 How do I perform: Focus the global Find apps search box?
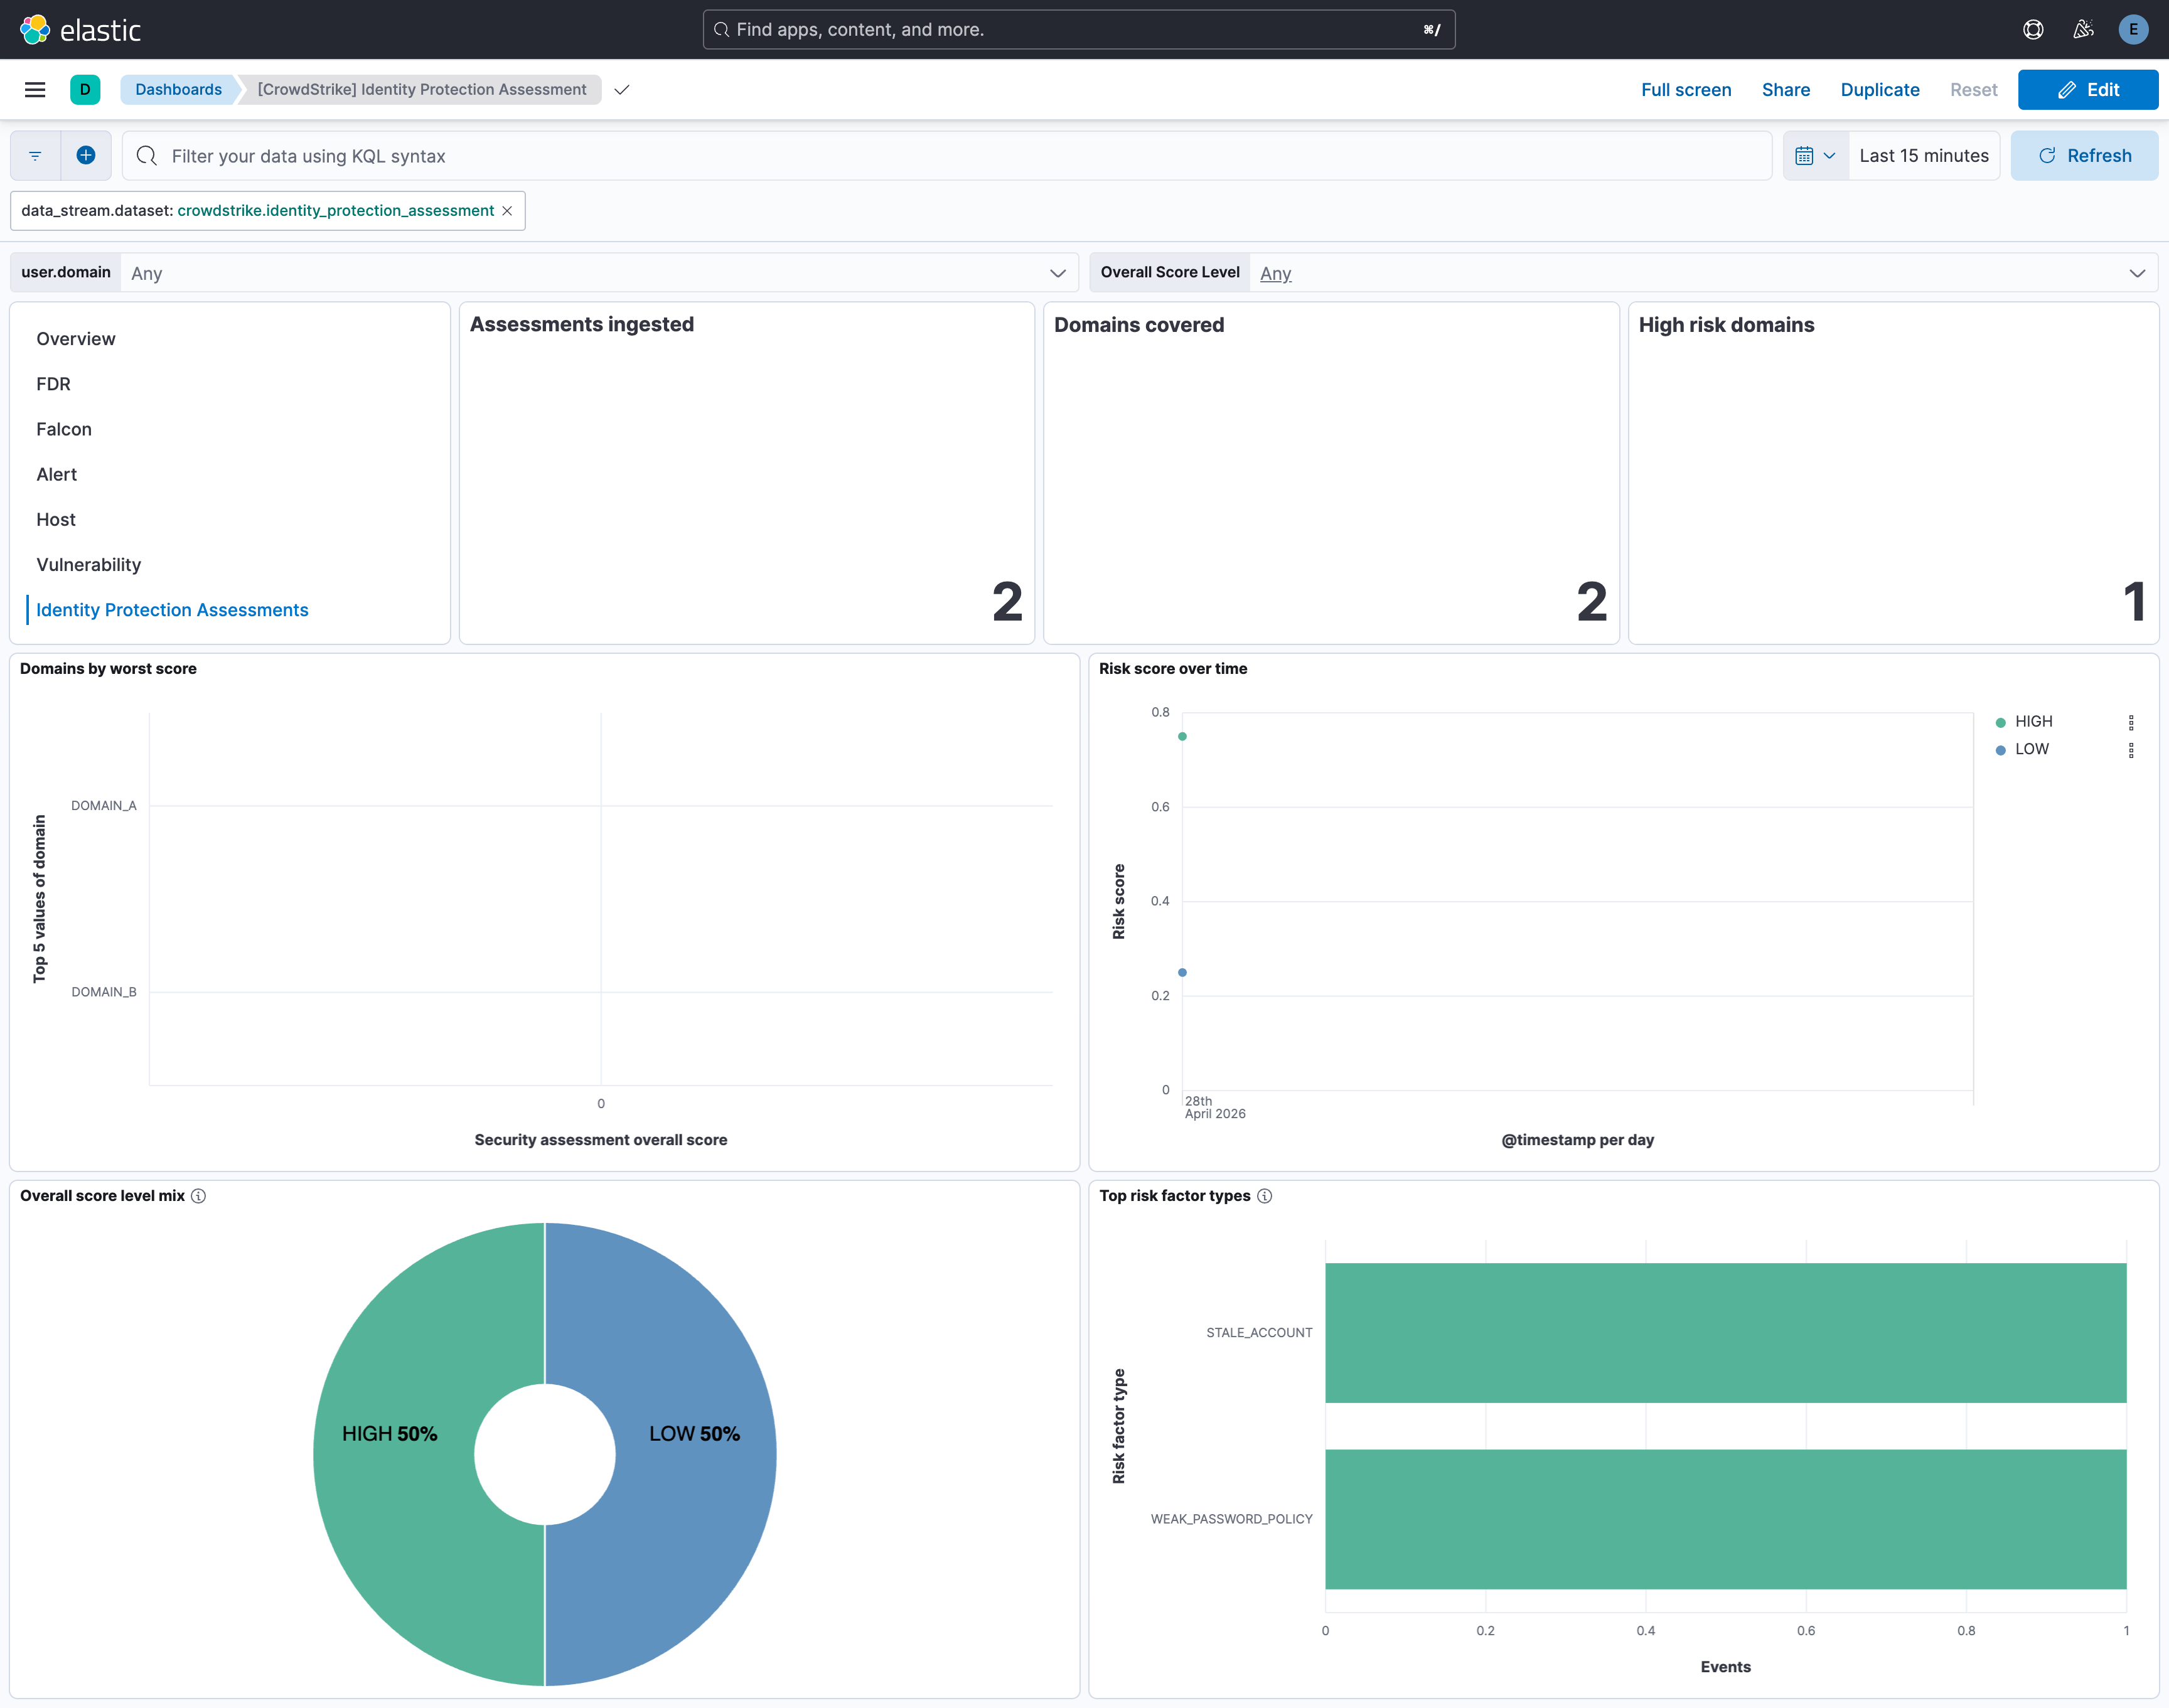pos(1079,30)
